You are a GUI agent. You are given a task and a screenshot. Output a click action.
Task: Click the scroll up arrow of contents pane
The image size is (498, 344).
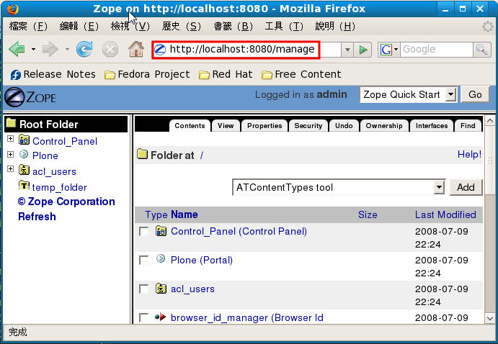coord(490,121)
